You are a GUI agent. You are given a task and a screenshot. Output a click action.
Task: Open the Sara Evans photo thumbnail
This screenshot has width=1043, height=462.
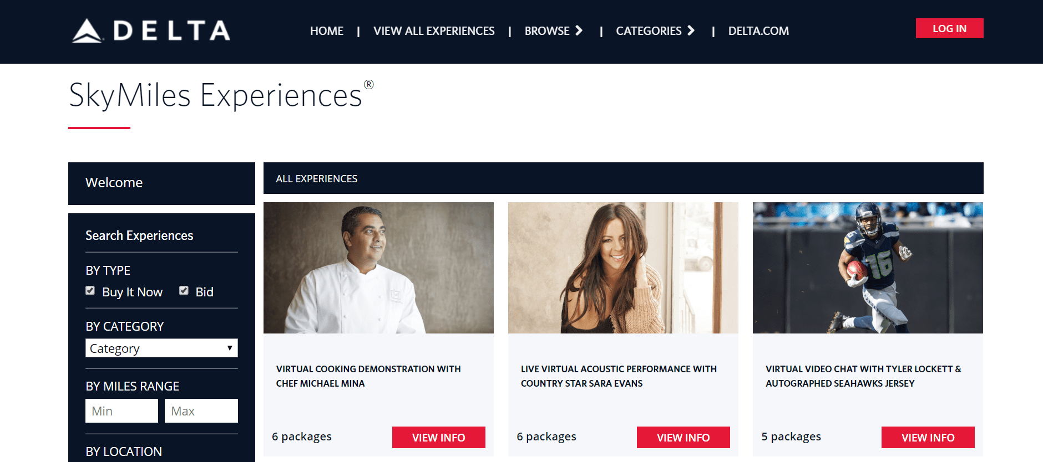click(623, 268)
